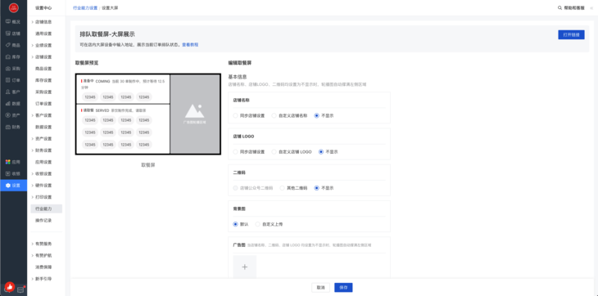This screenshot has height=296, width=598.
Task: Open 通用设置 menu item
Action: (43, 34)
